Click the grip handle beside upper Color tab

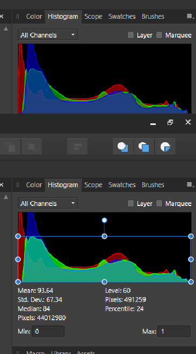point(18,16)
